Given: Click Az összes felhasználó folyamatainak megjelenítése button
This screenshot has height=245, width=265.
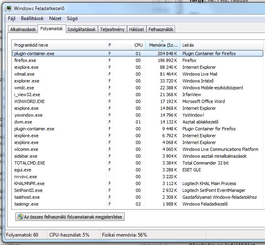Looking at the screenshot, I should tap(69, 217).
